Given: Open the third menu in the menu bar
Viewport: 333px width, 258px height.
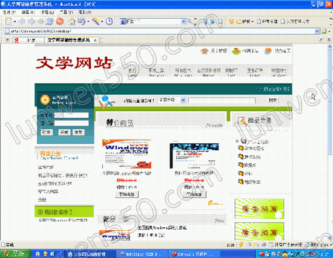Looking at the screenshot, I should pos(47,12).
